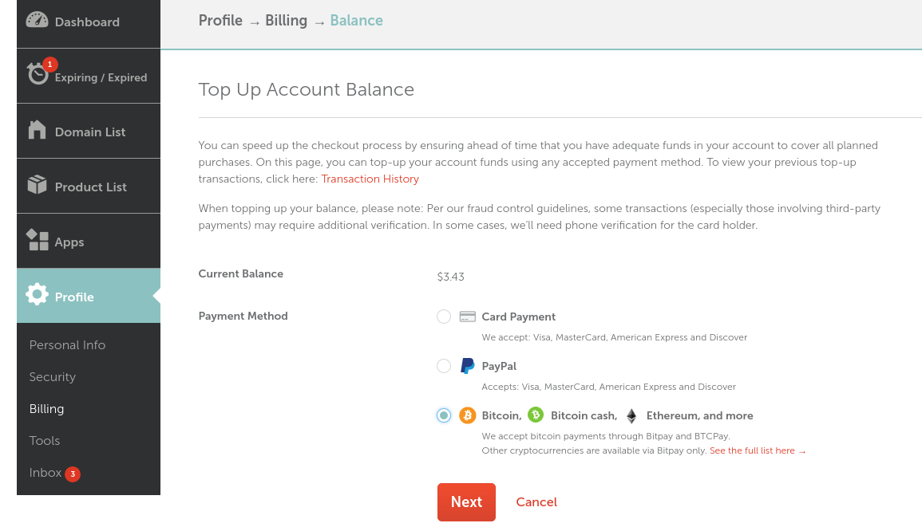Go to the Security submenu item
Viewport: 922px width, 531px height.
point(53,377)
